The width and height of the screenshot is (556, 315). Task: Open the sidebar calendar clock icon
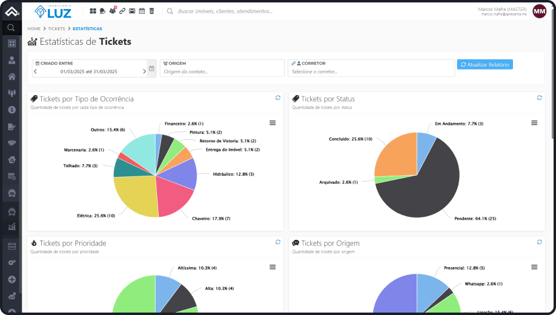[x=12, y=176]
